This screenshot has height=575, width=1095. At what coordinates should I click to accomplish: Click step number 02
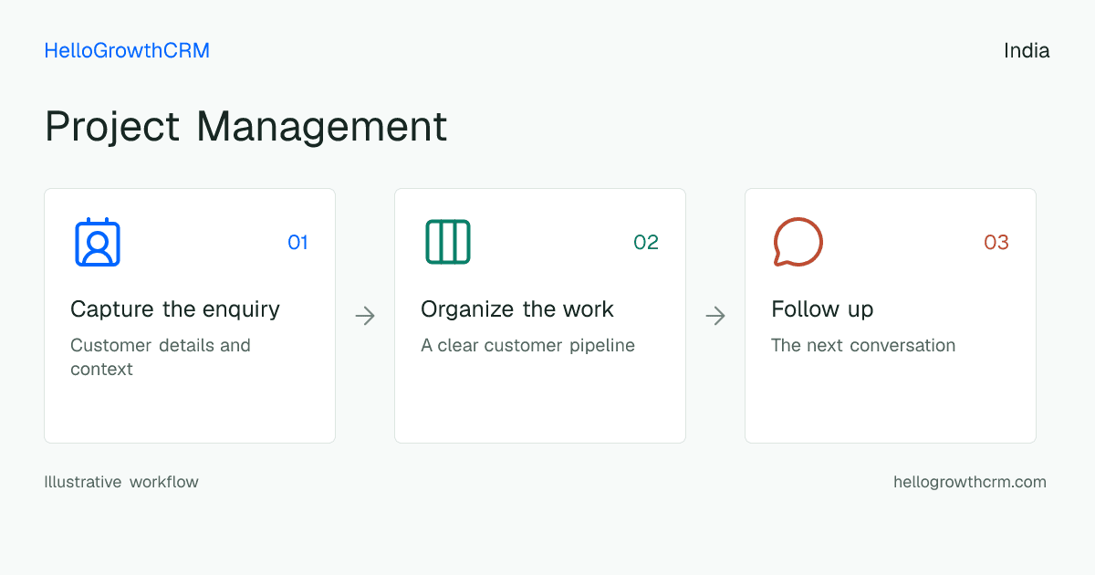(x=646, y=242)
